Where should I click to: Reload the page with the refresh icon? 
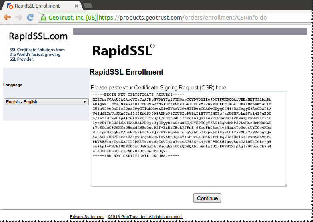30,17
